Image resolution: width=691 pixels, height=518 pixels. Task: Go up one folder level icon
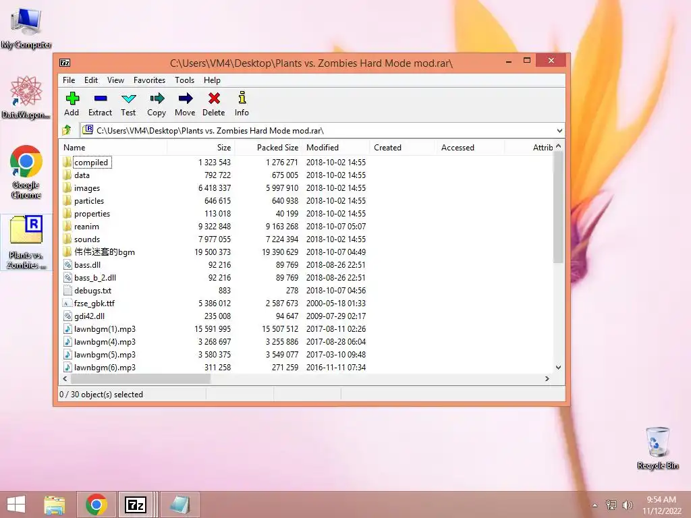coord(67,130)
